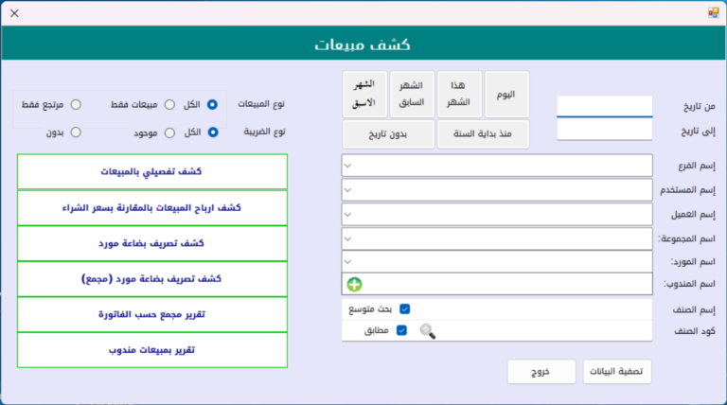
Task: Click the magnifier search icon beside كود الصنف
Action: 428,331
